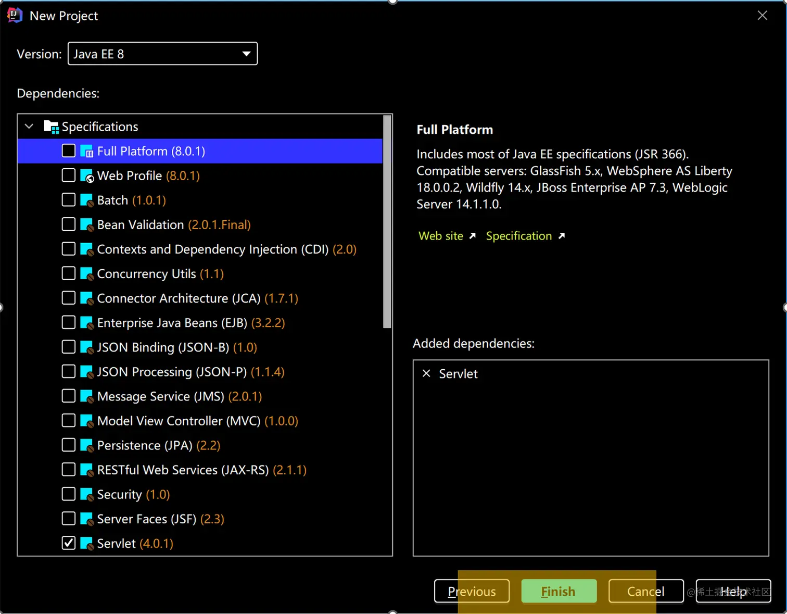Click the Previous button
This screenshot has height=614, width=787.
[472, 591]
